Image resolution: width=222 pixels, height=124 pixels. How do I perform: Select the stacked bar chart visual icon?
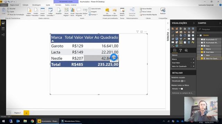[173, 29]
